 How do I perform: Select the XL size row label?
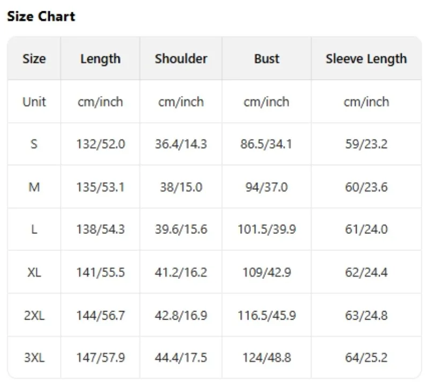(34, 272)
